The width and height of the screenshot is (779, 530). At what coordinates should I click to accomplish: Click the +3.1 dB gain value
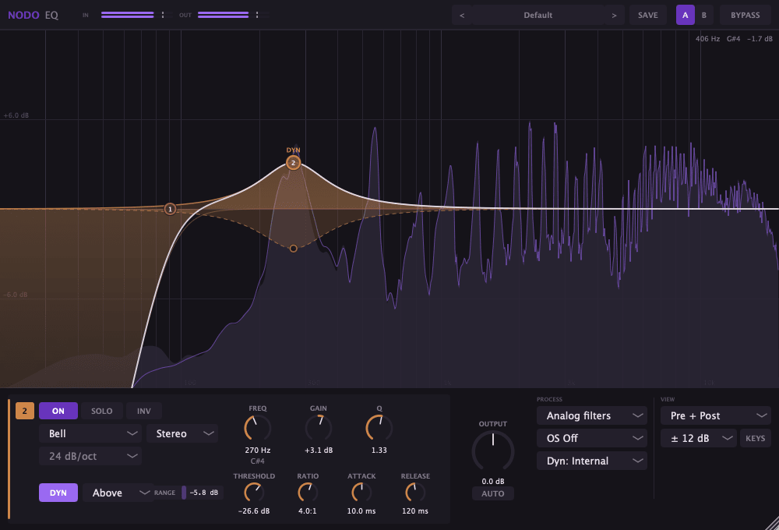pyautogui.click(x=319, y=450)
